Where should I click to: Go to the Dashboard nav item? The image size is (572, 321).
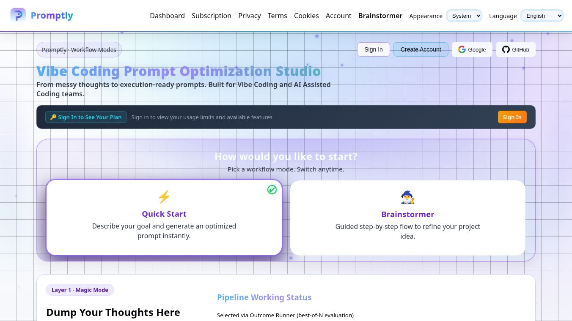click(x=167, y=16)
